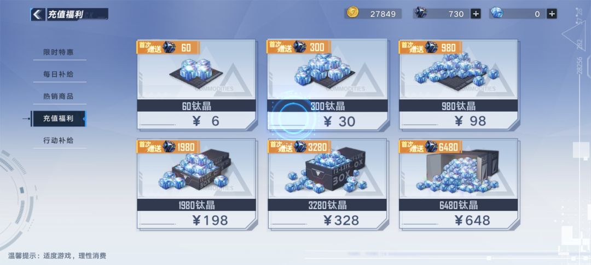Purchase the ¥30 pack
This screenshot has height=265, width=591.
coord(328,85)
